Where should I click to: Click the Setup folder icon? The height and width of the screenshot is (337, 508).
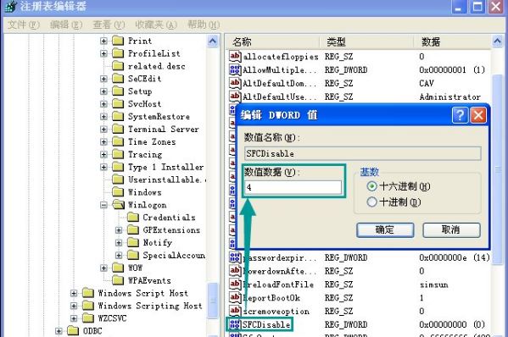(118, 91)
